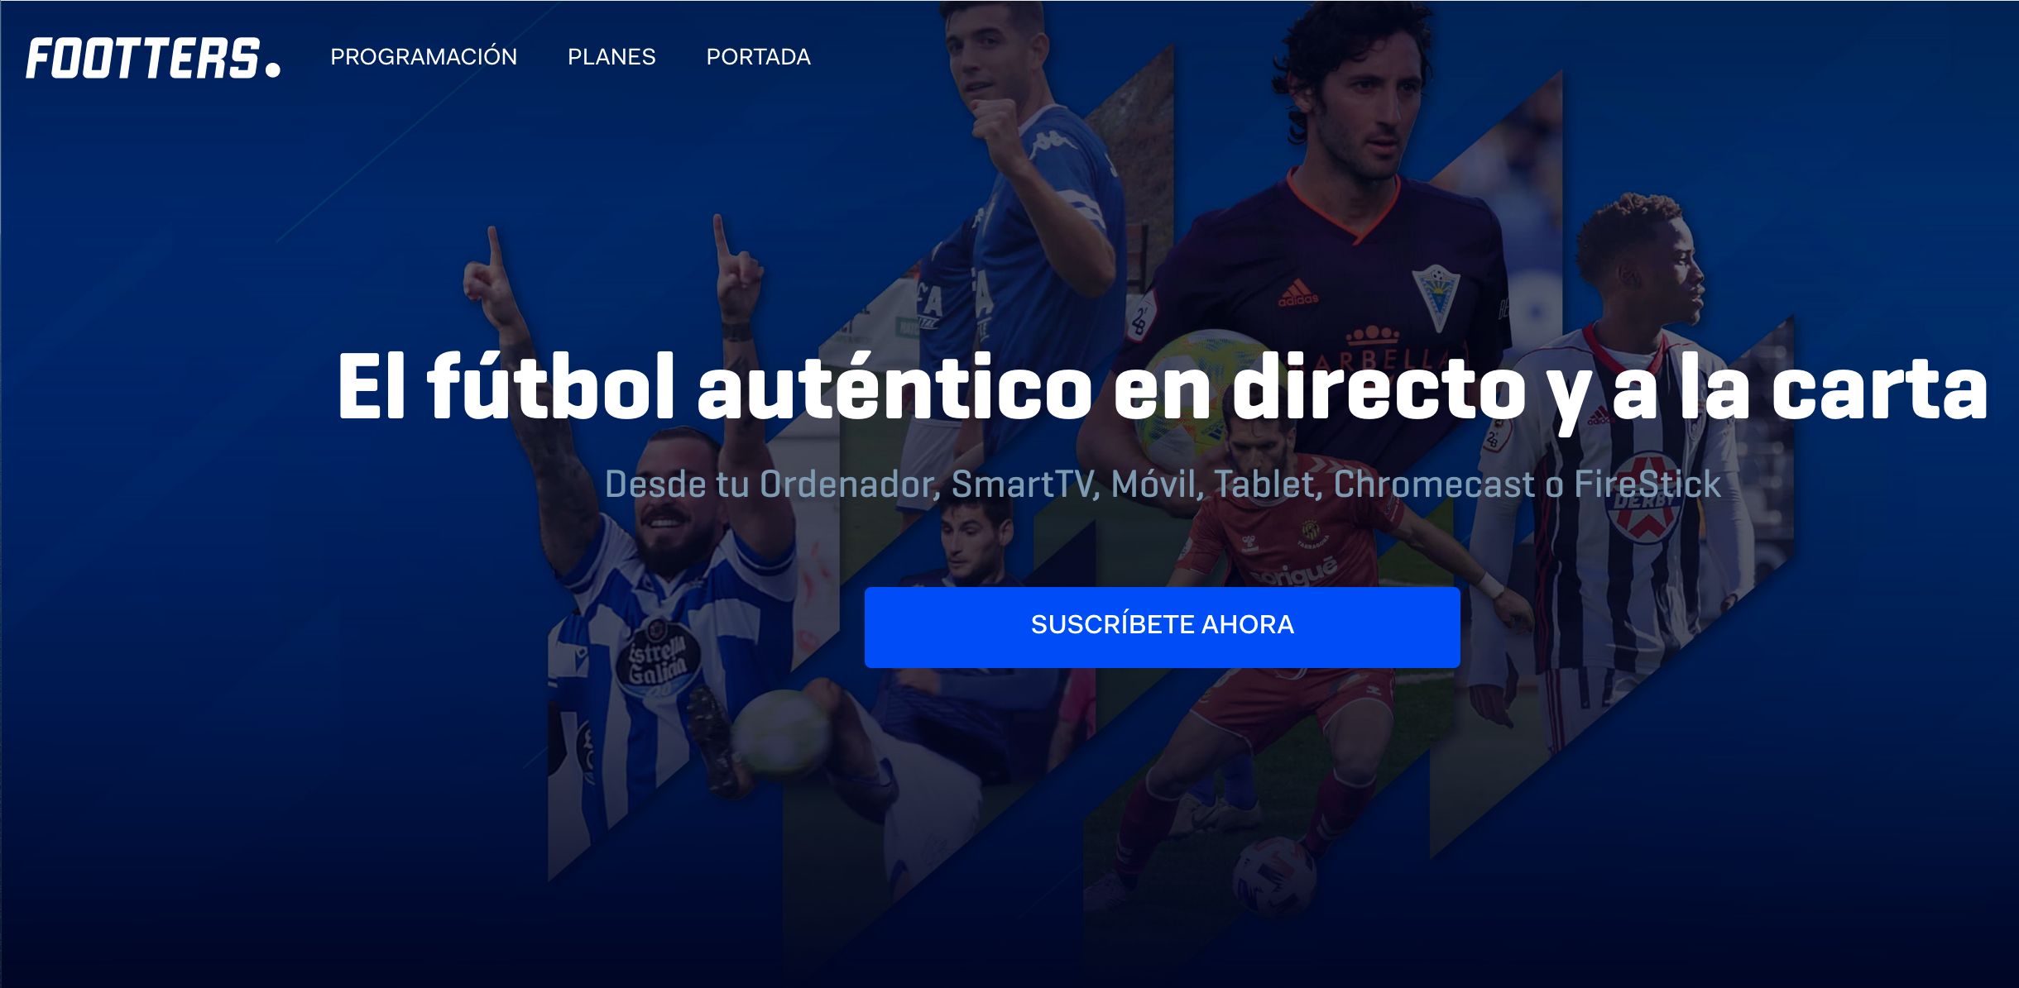Click the headline "El fútbol auténtico en directo"
This screenshot has height=988, width=2019.
(931, 387)
